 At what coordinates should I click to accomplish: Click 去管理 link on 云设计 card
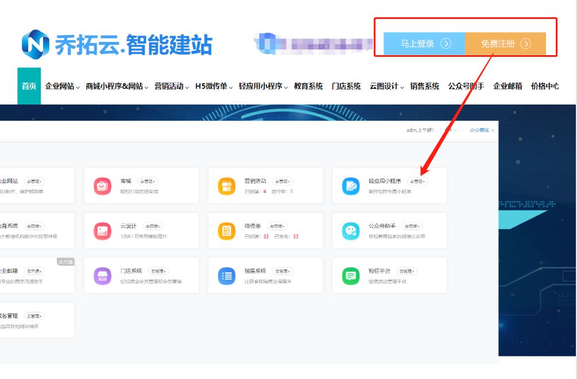[x=154, y=226]
